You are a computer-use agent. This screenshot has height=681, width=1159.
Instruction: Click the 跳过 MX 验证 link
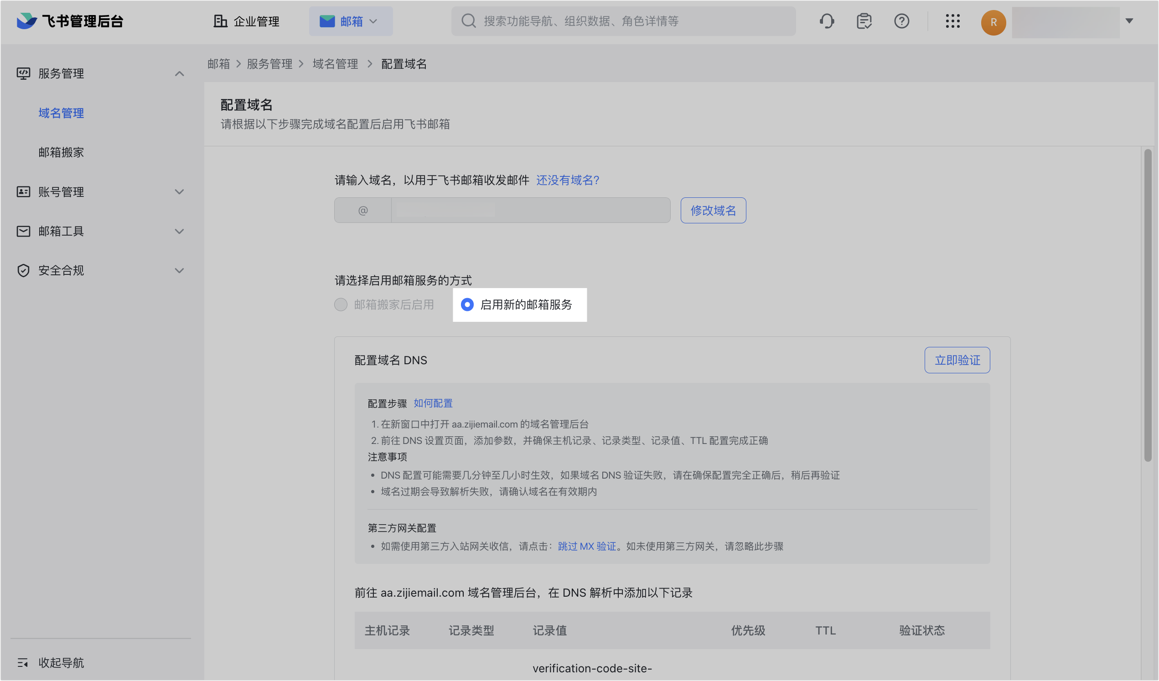point(586,546)
